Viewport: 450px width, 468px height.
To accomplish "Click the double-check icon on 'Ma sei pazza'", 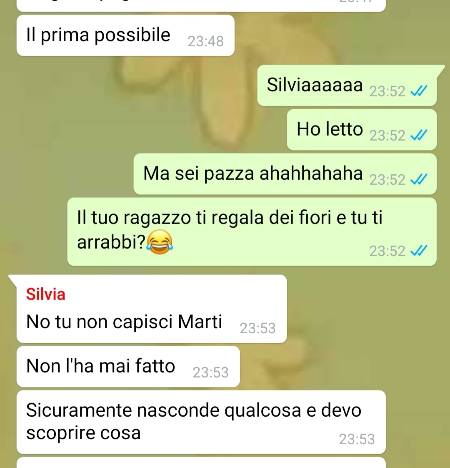I will [419, 179].
